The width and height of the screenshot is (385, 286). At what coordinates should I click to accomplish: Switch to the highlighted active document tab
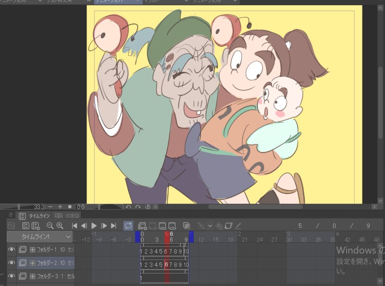[118, 2]
